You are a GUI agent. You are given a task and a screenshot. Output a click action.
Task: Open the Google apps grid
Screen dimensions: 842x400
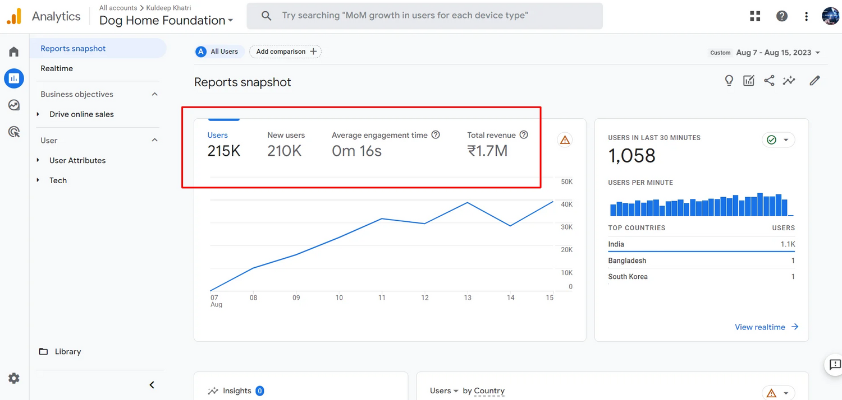coord(755,16)
